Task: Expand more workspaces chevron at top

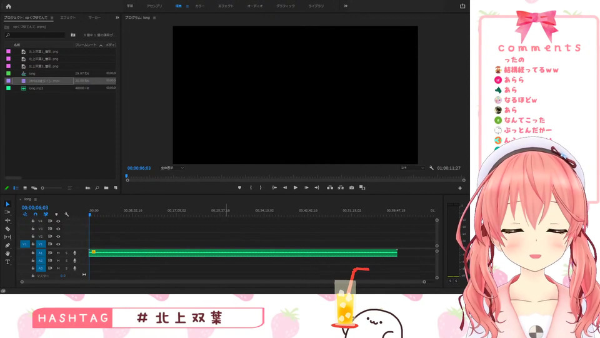Action: pos(346,6)
